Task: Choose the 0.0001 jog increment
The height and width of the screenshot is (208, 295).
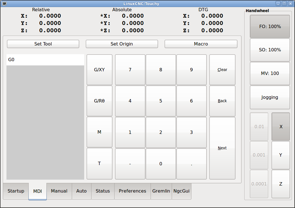Action: pyautogui.click(x=259, y=184)
